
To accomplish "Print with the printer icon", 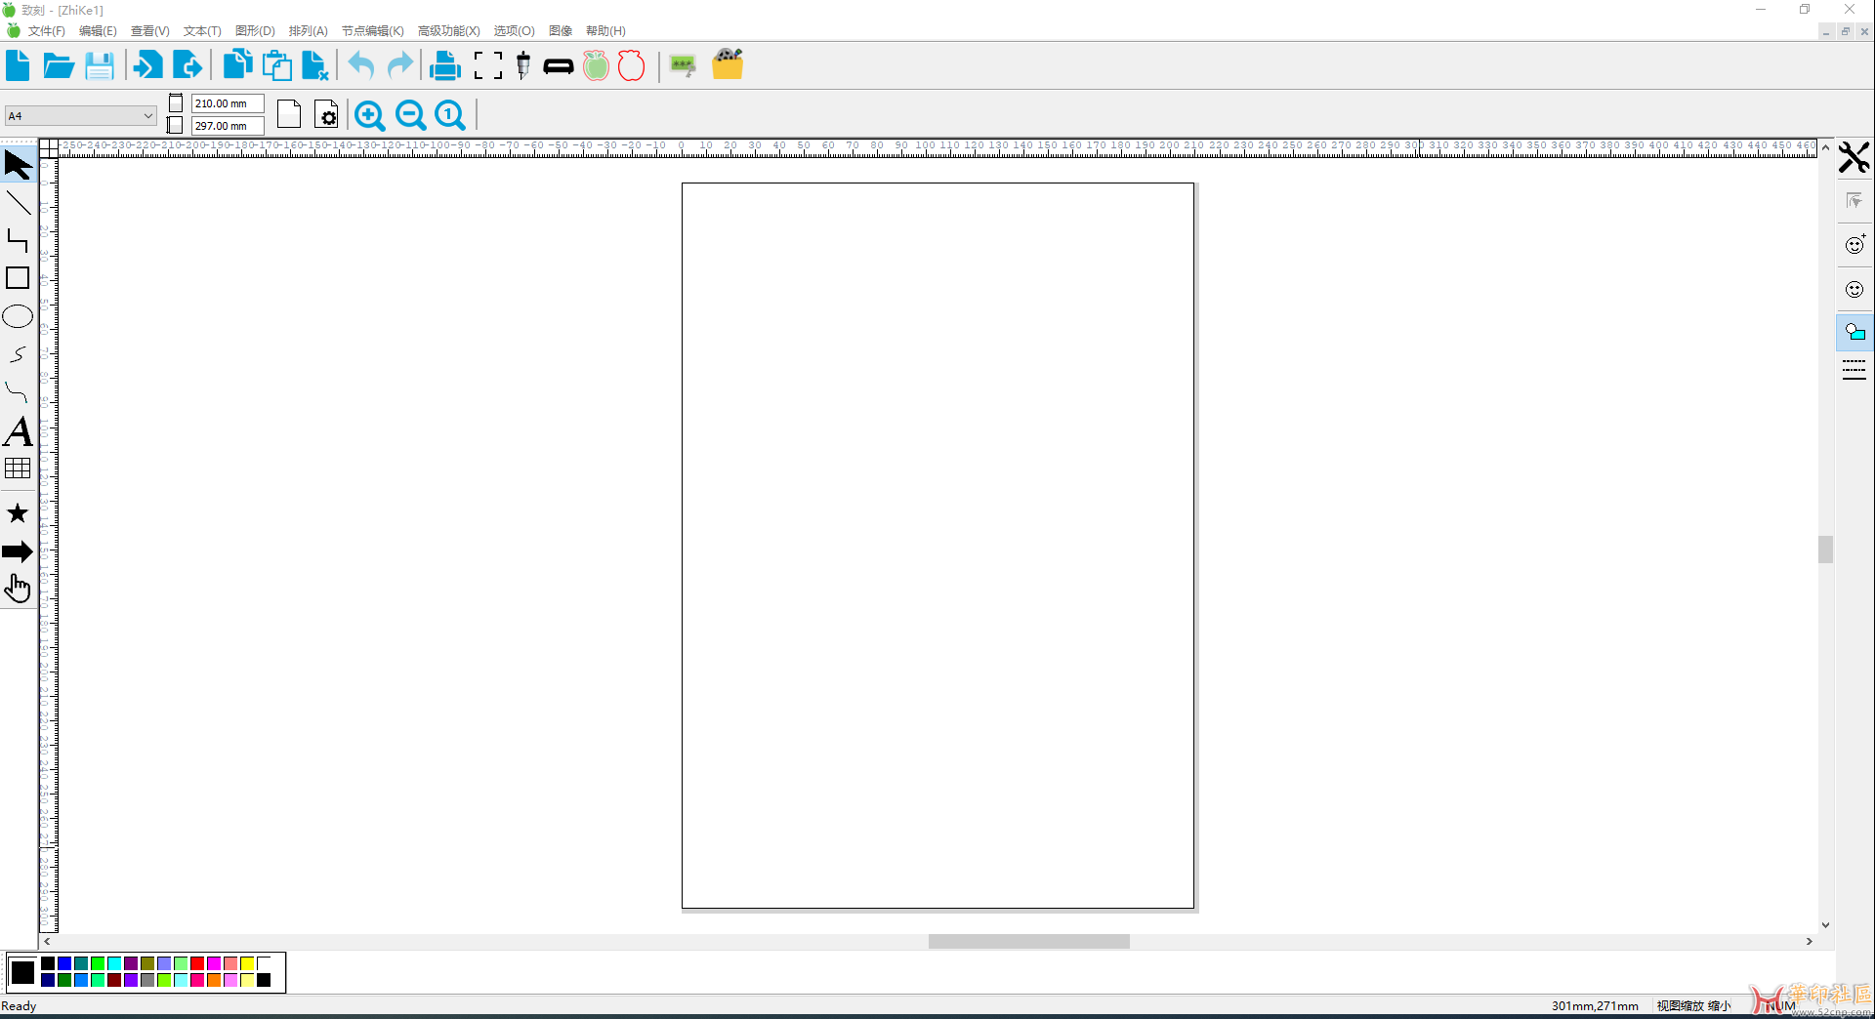I will (x=445, y=65).
